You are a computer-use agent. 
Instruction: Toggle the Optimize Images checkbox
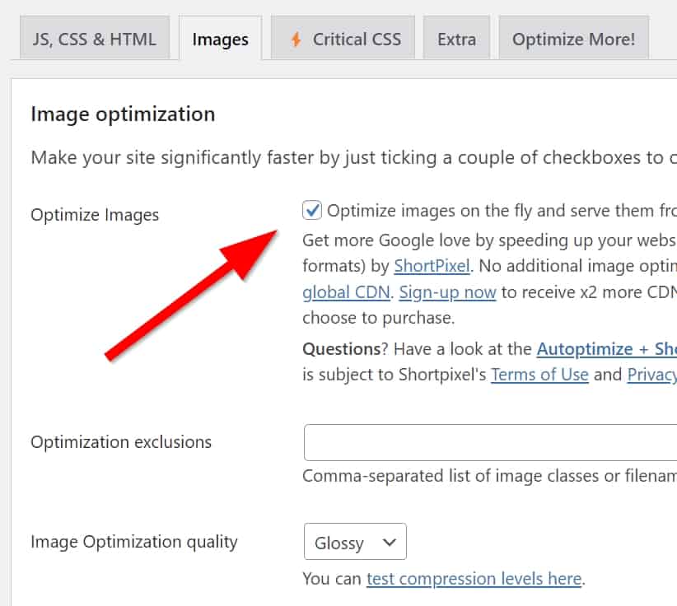[x=312, y=212]
